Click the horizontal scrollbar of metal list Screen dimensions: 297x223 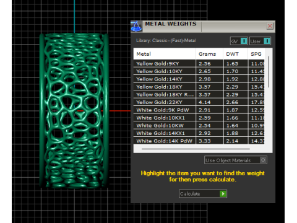pos(196,149)
